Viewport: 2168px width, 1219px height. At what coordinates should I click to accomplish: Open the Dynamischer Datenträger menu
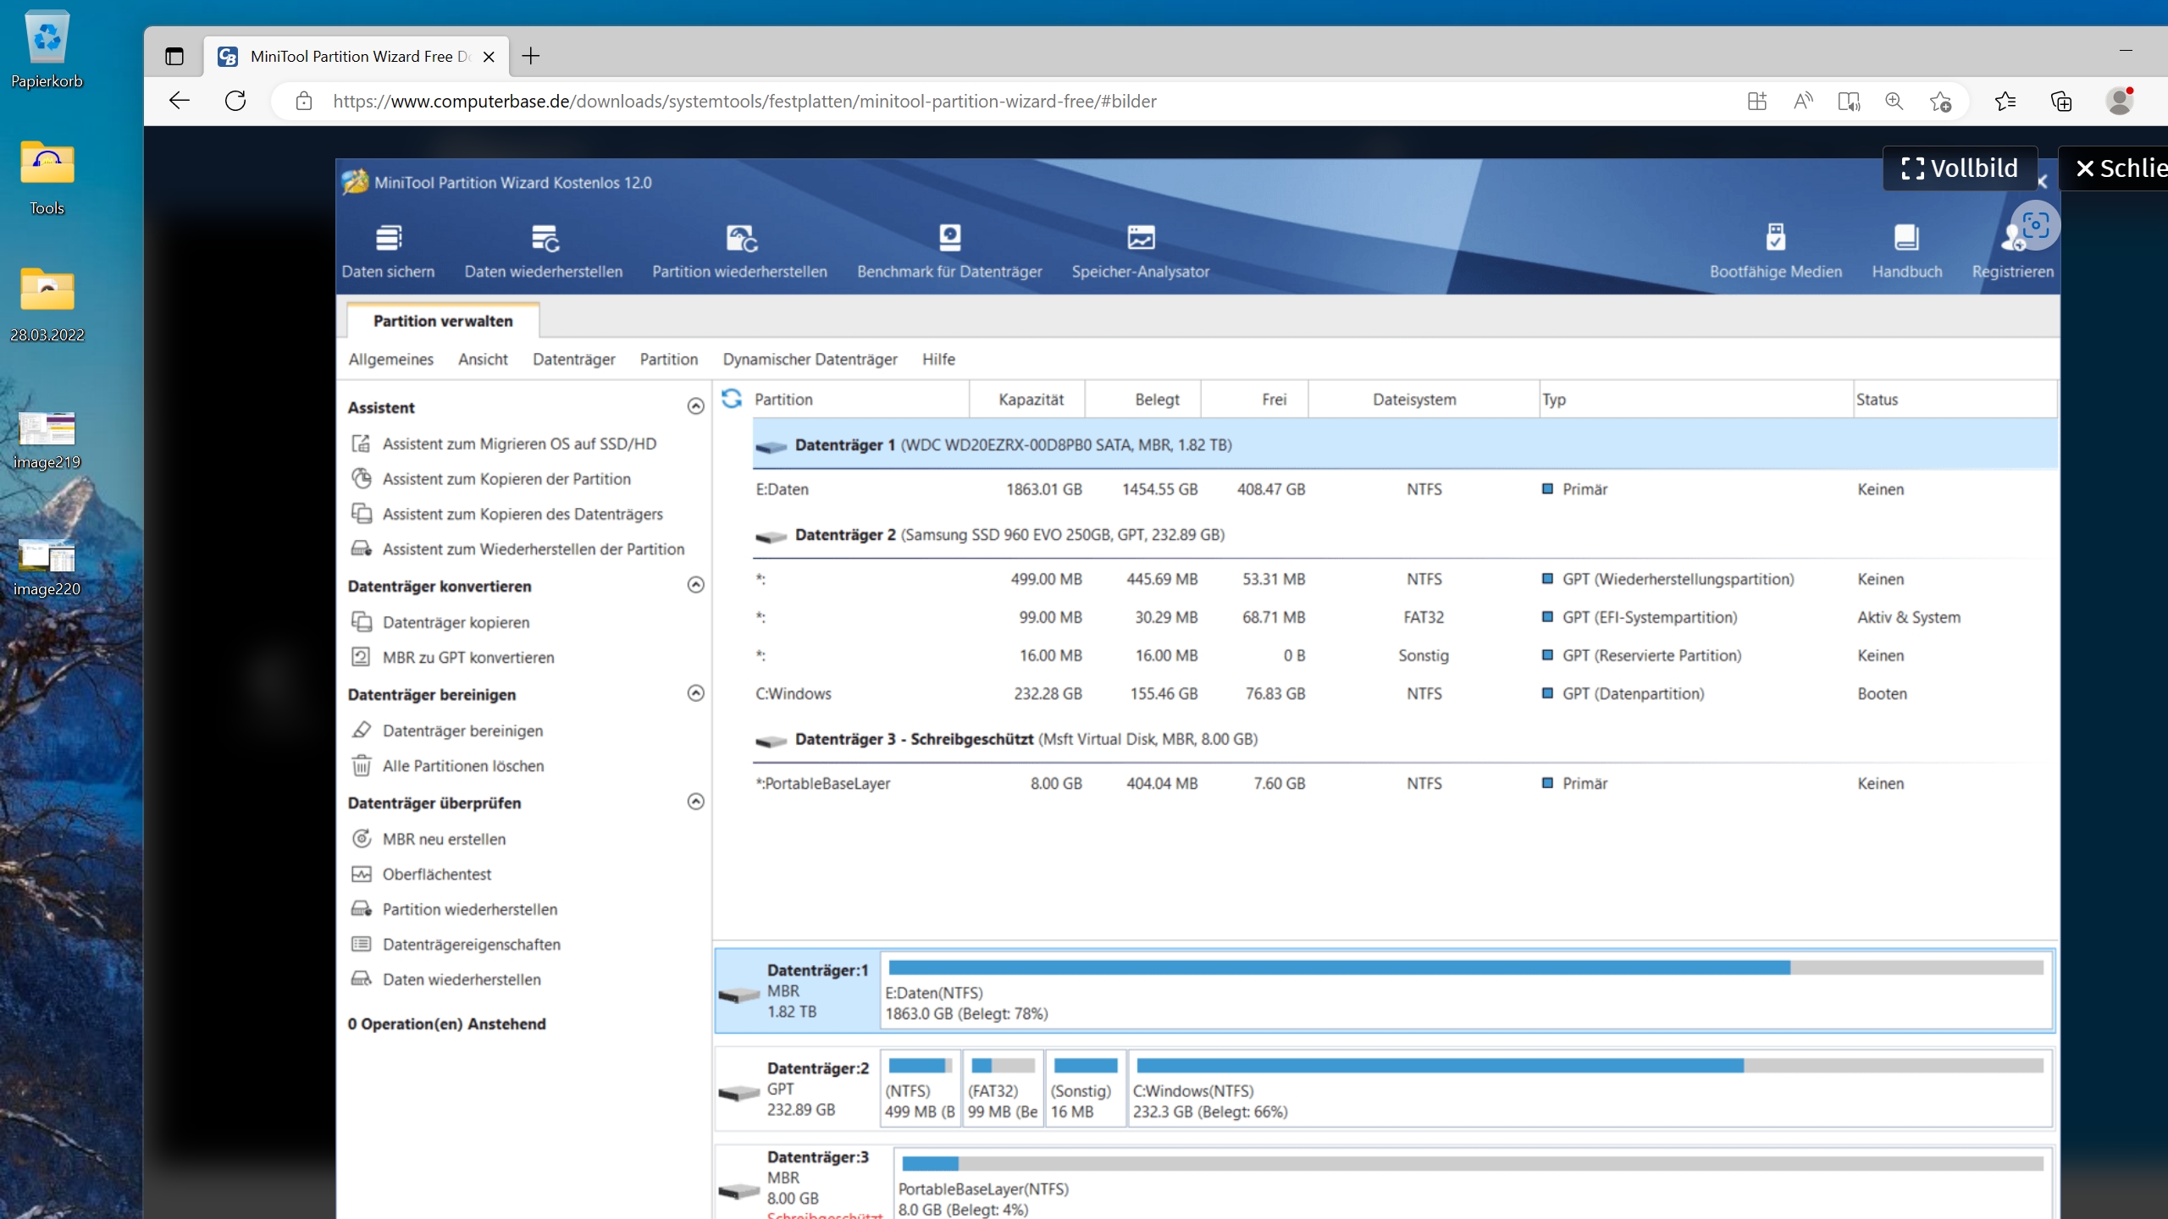[810, 359]
